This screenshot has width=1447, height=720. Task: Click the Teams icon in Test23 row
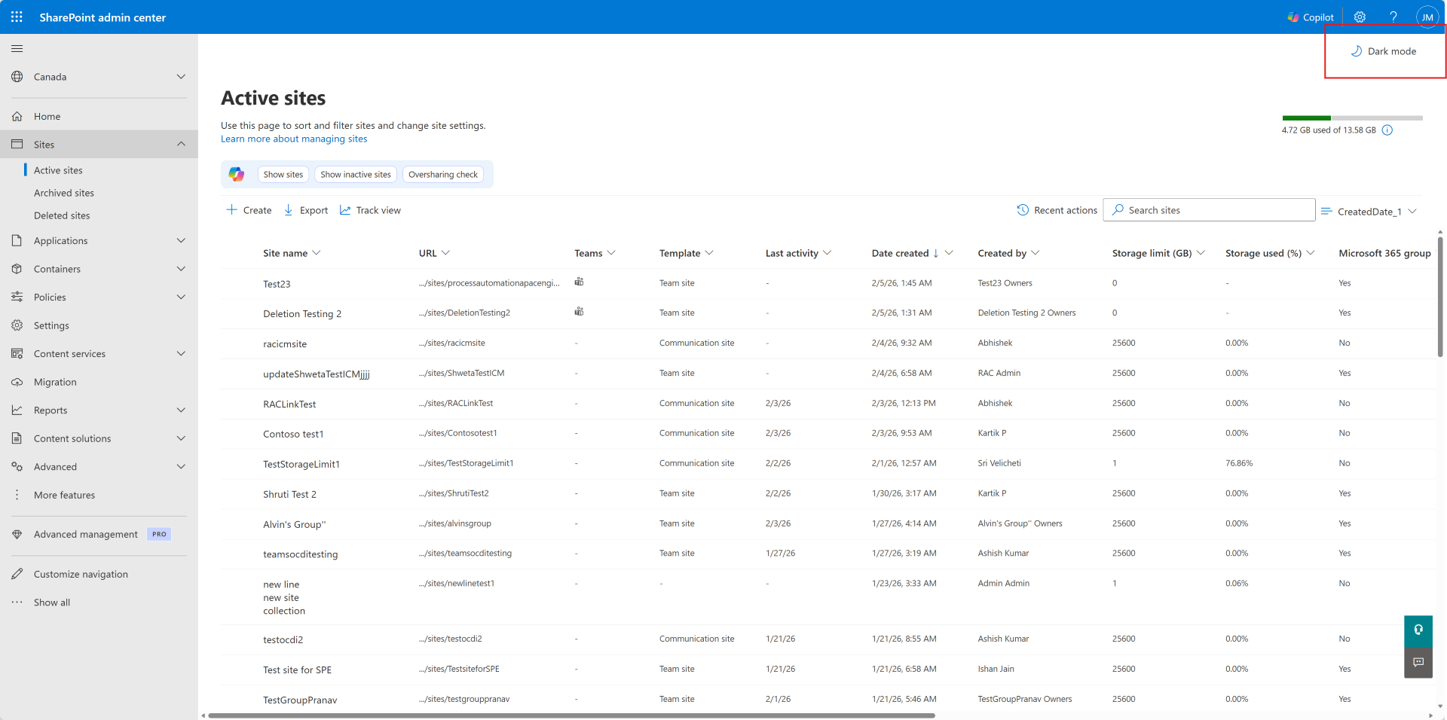pyautogui.click(x=579, y=282)
